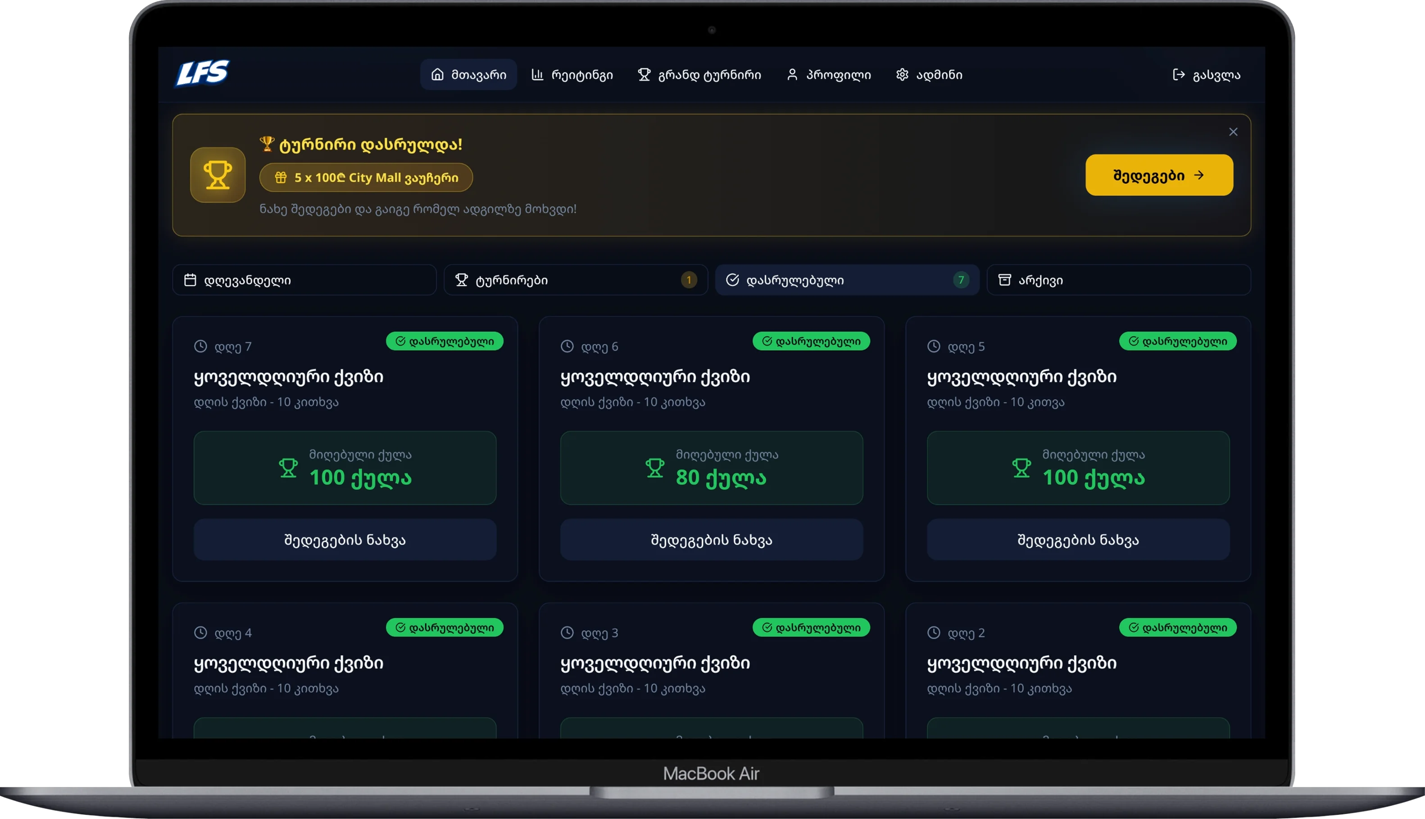Image resolution: width=1425 pixels, height=819 pixels.
Task: Click the badge count 7 on დასრულებული
Action: 961,280
